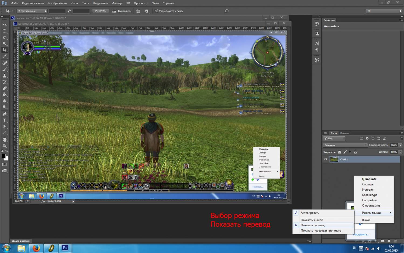Lock all with the padlock icon
The image size is (404, 253).
(355, 152)
